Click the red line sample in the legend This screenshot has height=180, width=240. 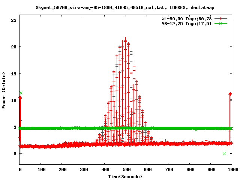pyautogui.click(x=220, y=19)
